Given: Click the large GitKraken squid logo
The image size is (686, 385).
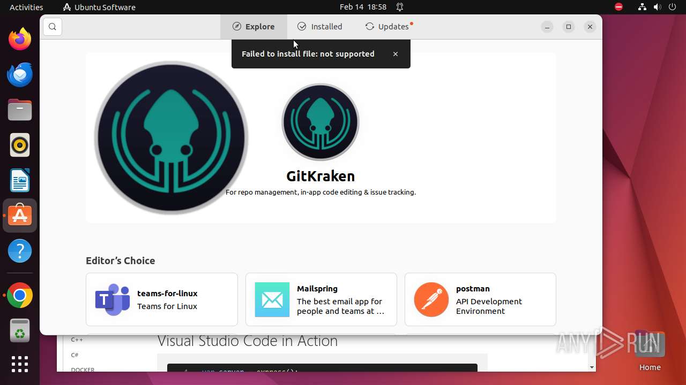Looking at the screenshot, I should coord(171,137).
